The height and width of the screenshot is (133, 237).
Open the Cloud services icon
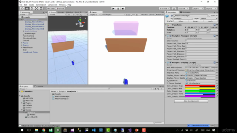click(174, 8)
